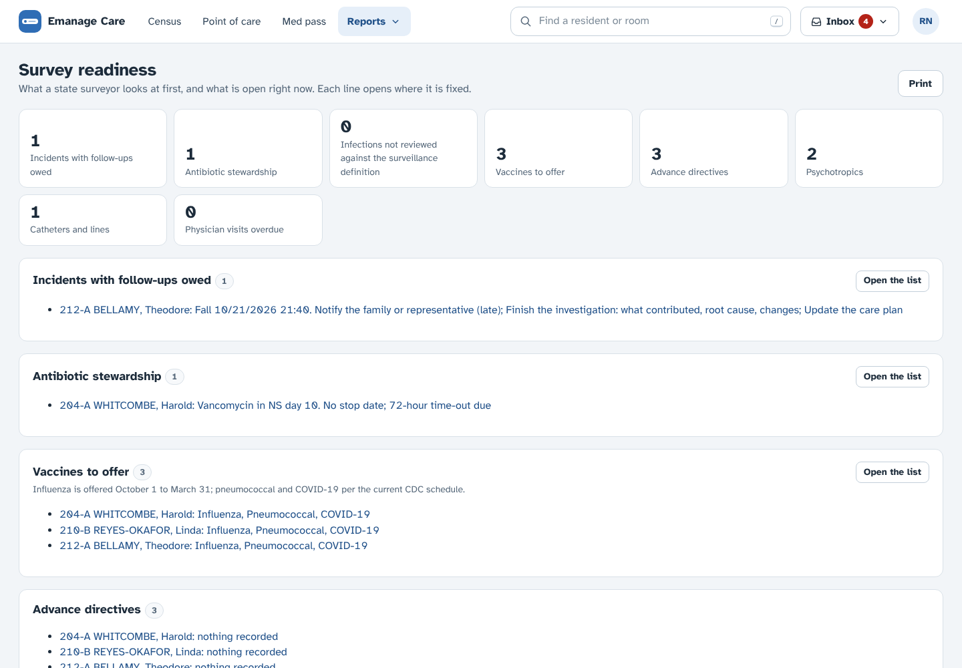Open the list for Vaccines to offer

[892, 472]
